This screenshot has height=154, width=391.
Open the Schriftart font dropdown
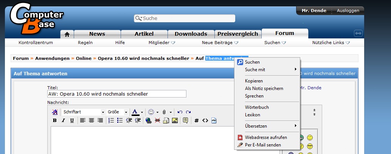(x=84, y=112)
